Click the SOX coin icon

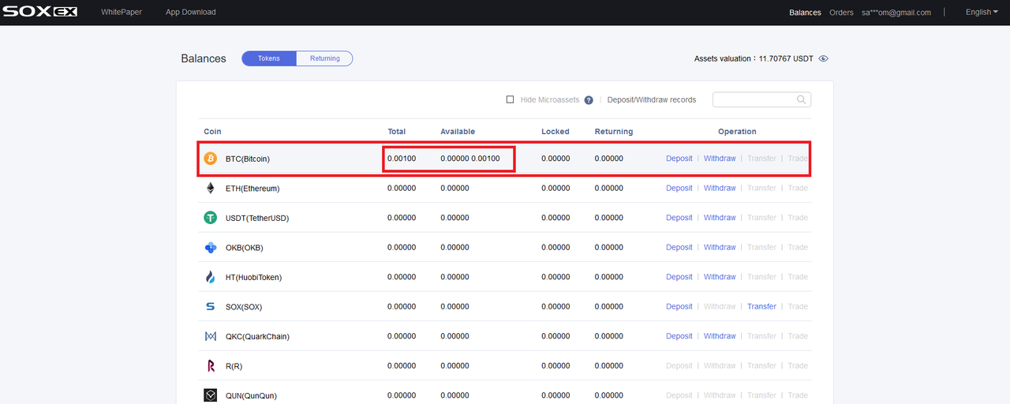210,306
